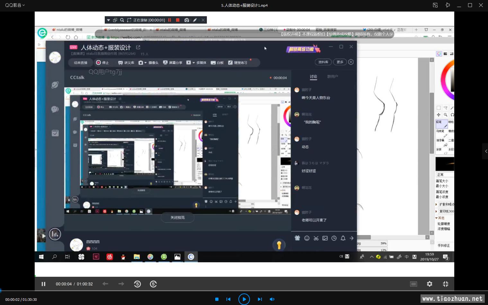
Task: Switch to the 群用户 tab
Action: click(333, 77)
